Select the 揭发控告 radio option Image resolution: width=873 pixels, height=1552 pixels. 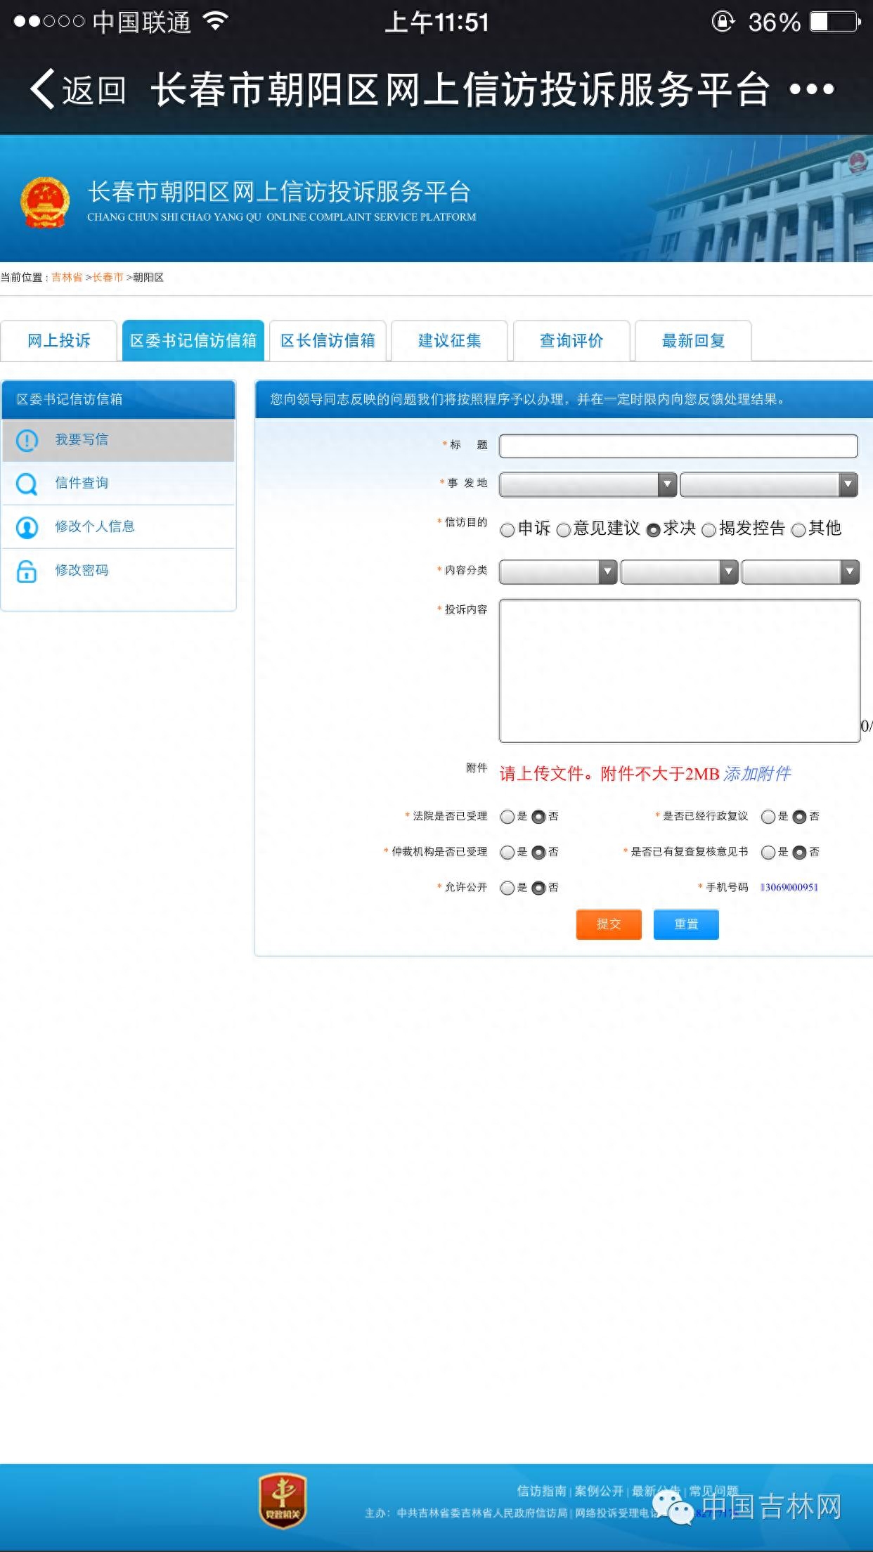pyautogui.click(x=709, y=530)
